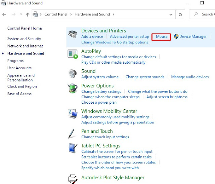The image size is (215, 184).
Task: Click Adjust settings before giving a presentation
Action: 118,122
